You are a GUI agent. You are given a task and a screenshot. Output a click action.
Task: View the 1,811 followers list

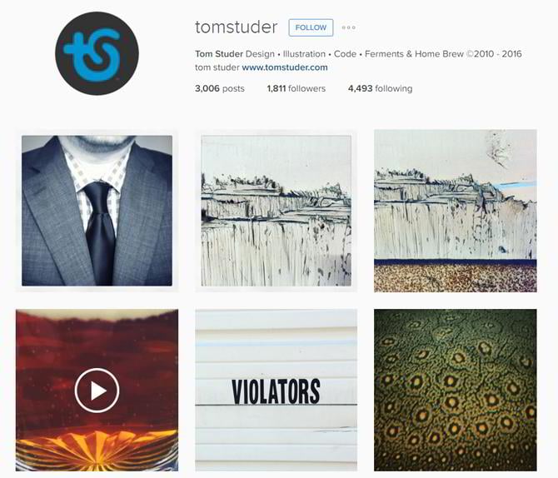coord(296,88)
